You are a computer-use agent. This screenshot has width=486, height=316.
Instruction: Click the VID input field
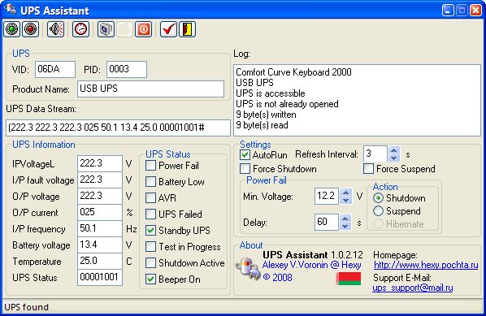tap(55, 69)
